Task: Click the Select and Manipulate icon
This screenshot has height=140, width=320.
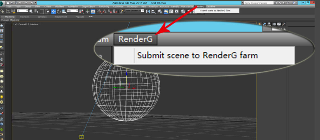Action: 87,11
